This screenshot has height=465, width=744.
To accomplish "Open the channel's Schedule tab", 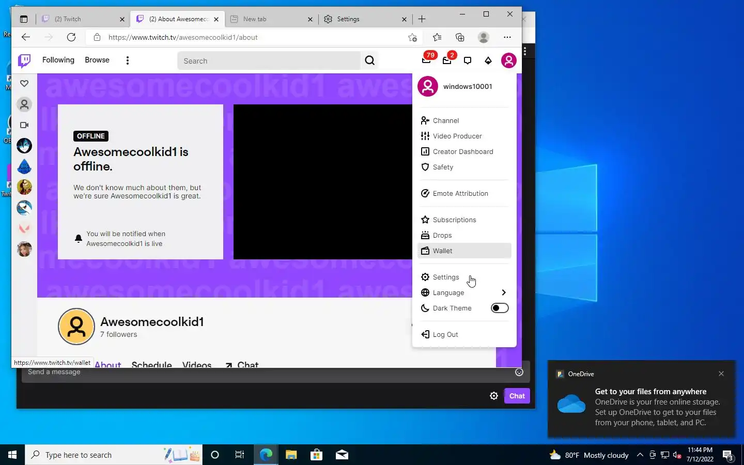I will tap(151, 364).
